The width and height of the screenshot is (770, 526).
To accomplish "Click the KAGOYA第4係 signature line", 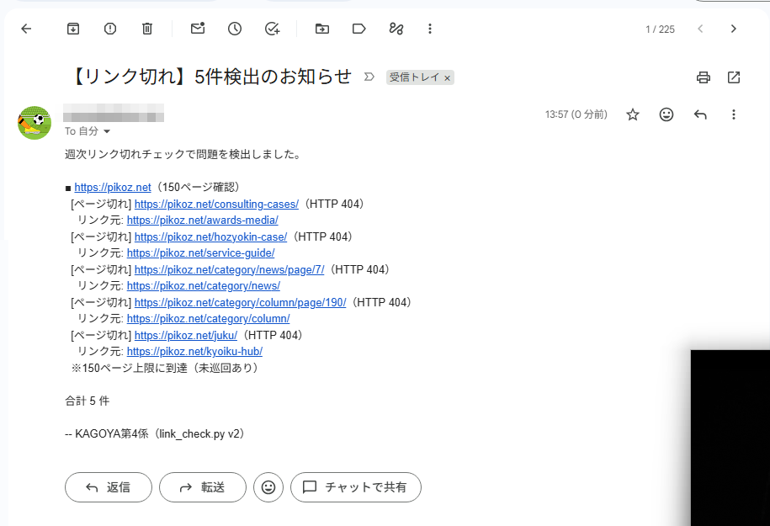I will tap(155, 433).
